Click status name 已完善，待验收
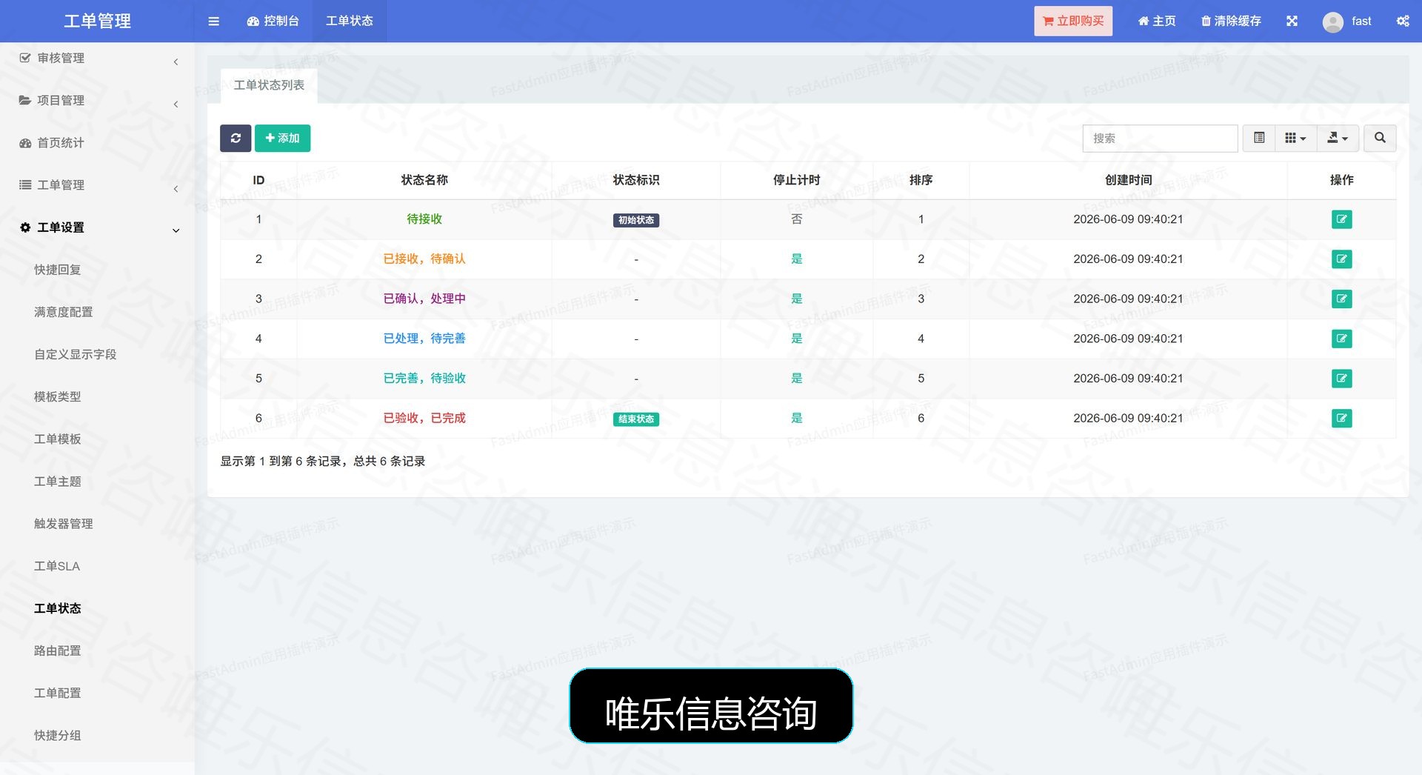This screenshot has height=775, width=1422. 424,379
